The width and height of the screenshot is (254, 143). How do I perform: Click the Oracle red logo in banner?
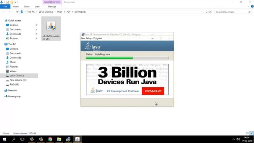pyautogui.click(x=153, y=91)
